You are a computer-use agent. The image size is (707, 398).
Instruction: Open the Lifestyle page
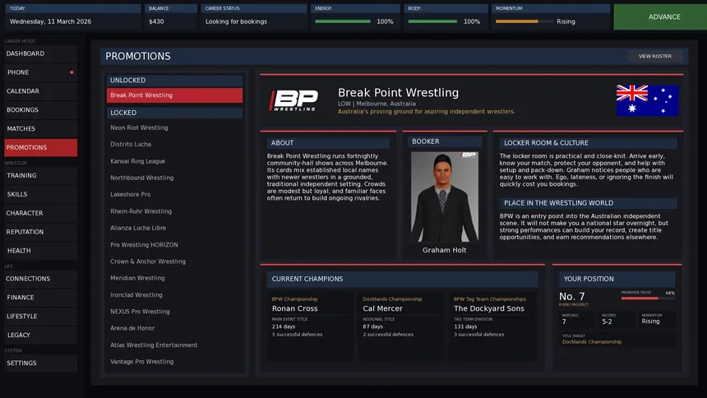coord(40,317)
